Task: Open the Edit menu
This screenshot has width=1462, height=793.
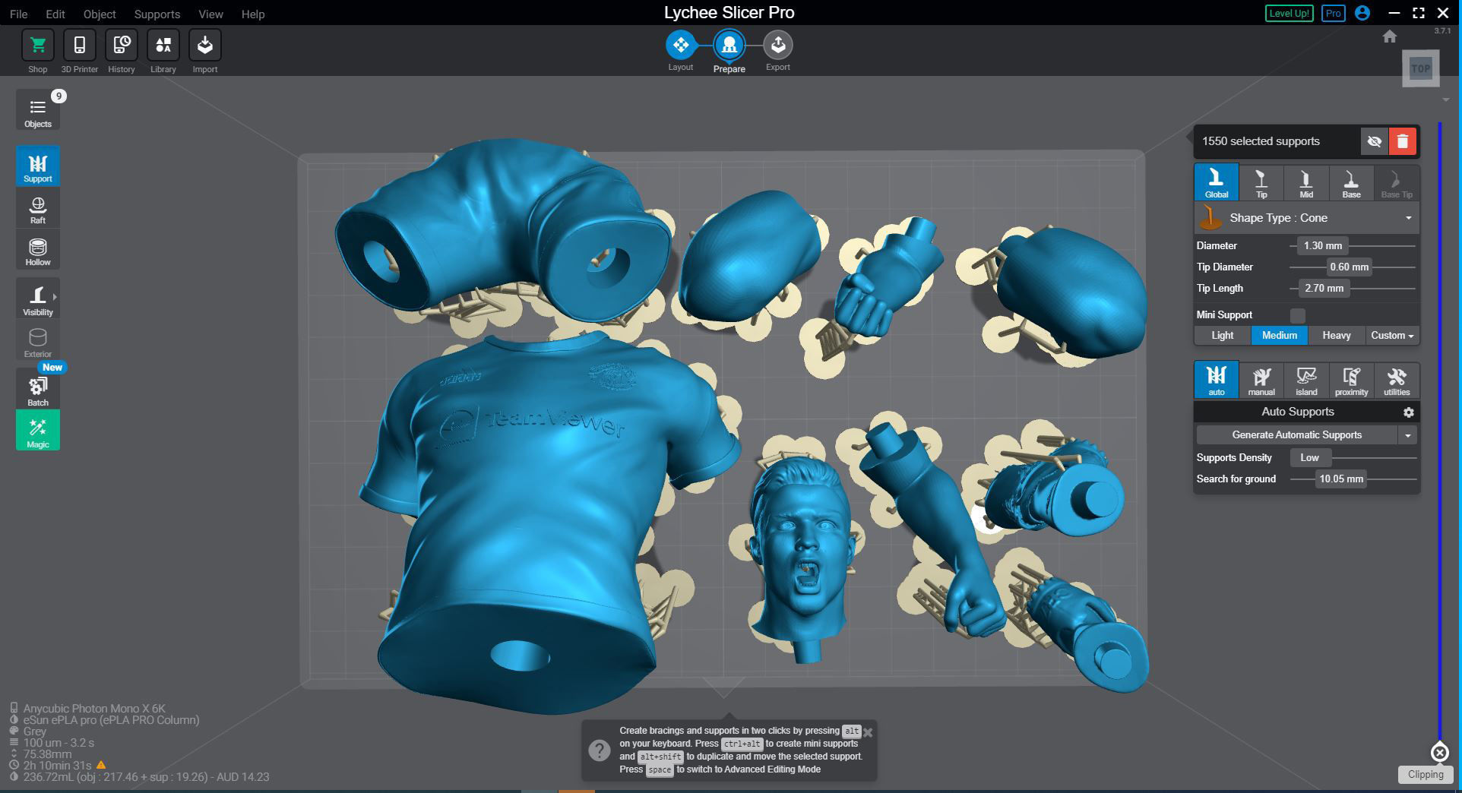Action: coord(55,14)
